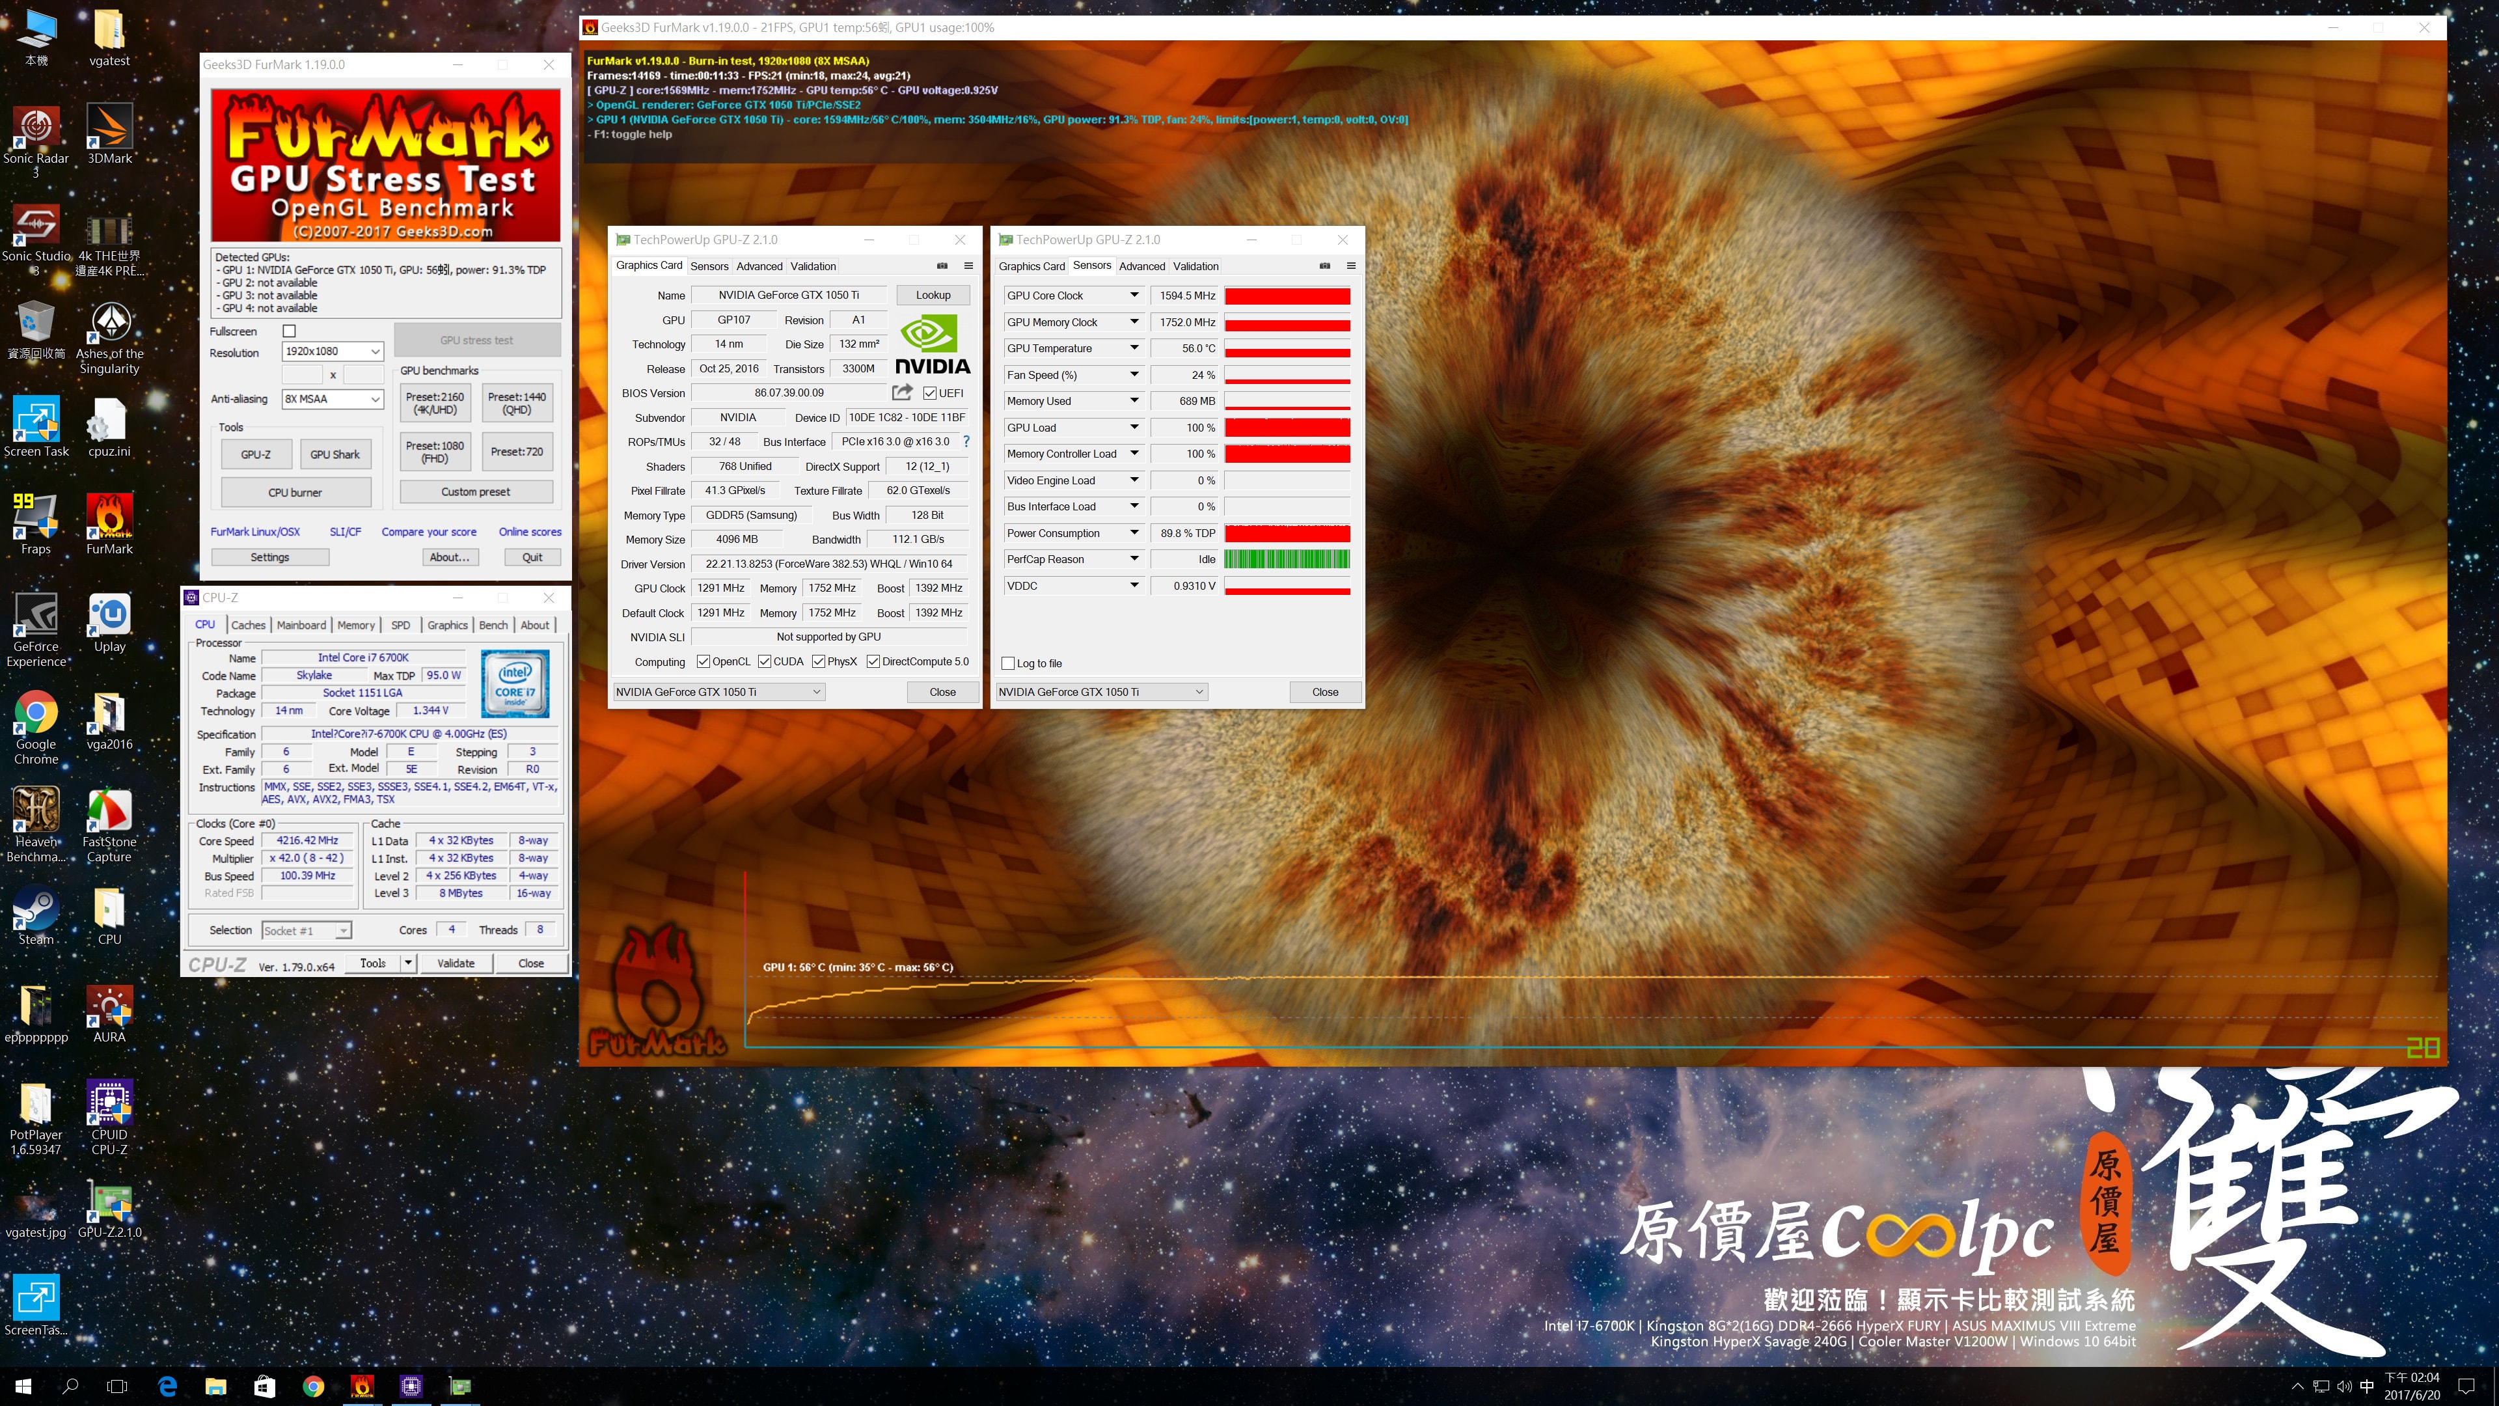Viewport: 2499px width, 1406px height.
Task: Switch to the Mainboard tab in CPU-Z
Action: pos(302,625)
